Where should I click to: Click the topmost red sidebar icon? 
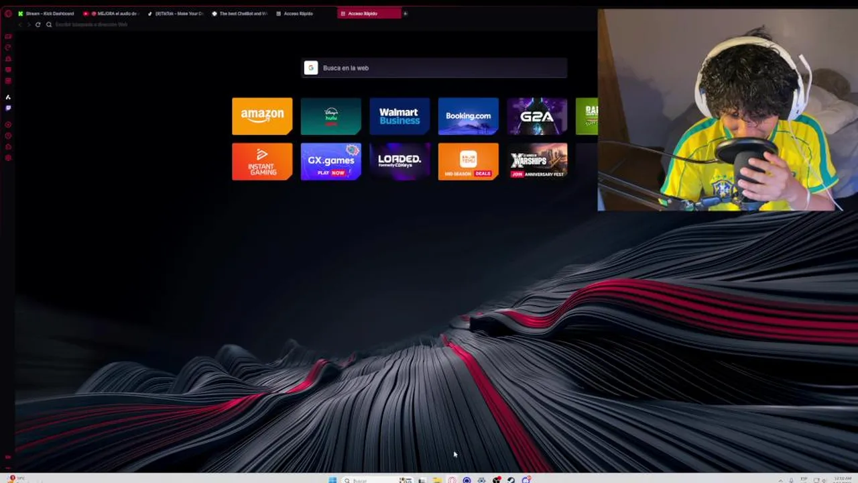point(8,36)
